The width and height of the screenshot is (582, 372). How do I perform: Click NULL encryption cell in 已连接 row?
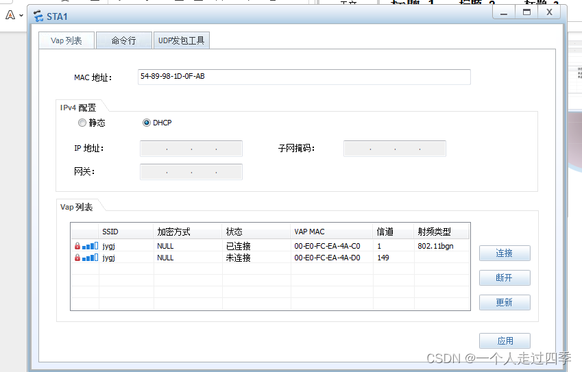click(x=165, y=246)
